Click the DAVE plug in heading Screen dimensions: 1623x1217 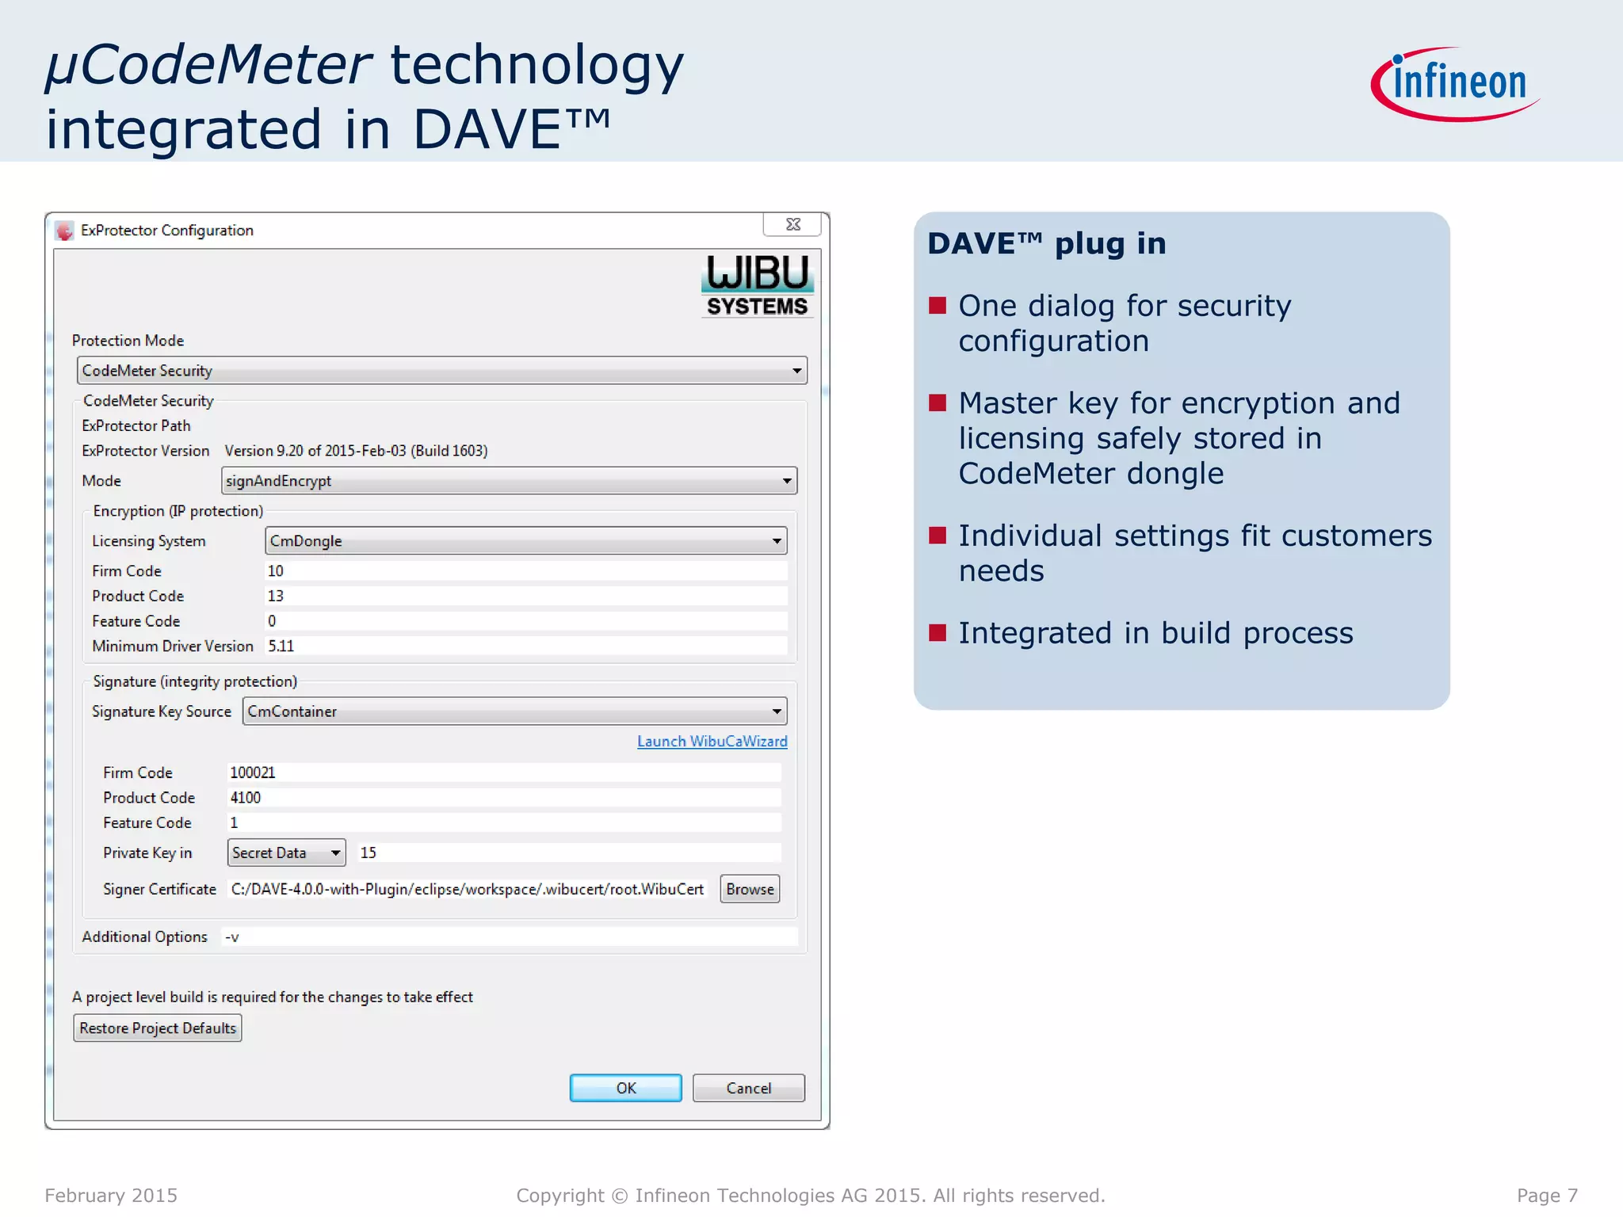(1047, 243)
